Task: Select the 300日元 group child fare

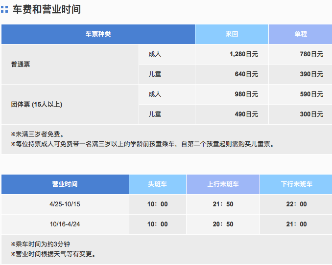Action: pos(311,114)
